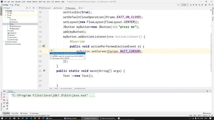Select Scratches and Consoles in project tree
Image resolution: width=214 pixels, height=120 pixels.
13,44
